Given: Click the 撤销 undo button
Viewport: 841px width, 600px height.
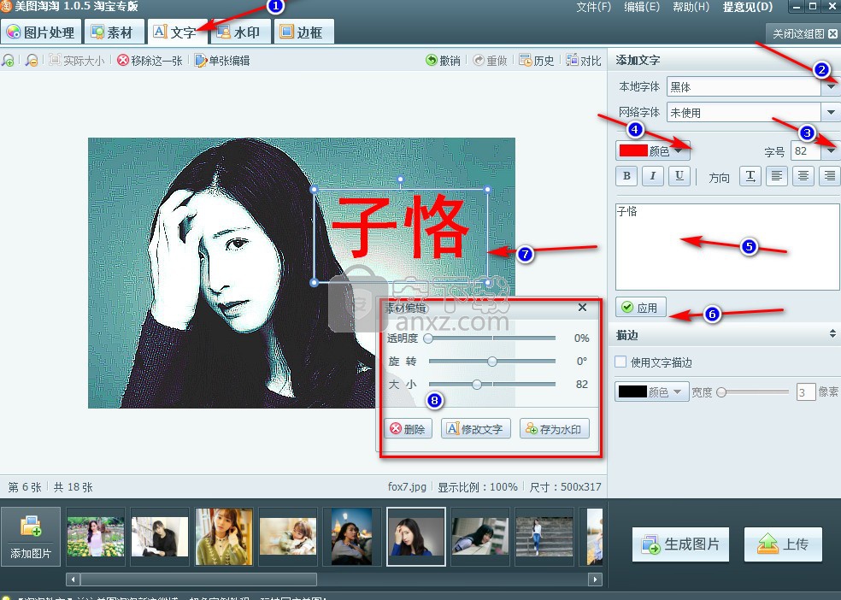Looking at the screenshot, I should (443, 61).
